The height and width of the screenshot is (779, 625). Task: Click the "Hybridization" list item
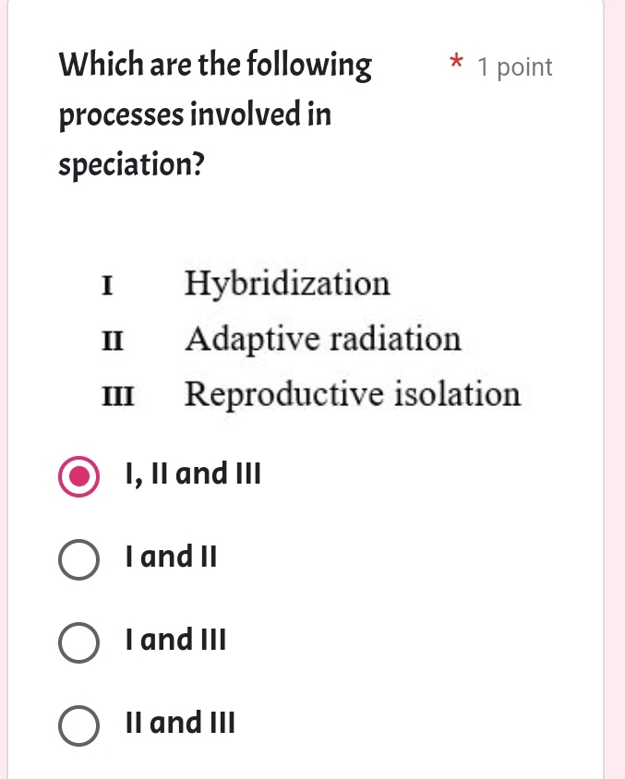287,283
